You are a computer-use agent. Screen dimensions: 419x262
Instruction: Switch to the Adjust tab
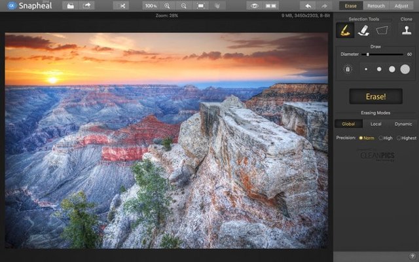401,5
